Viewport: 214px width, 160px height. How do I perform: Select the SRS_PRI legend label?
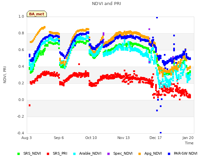pyautogui.click(x=60, y=153)
